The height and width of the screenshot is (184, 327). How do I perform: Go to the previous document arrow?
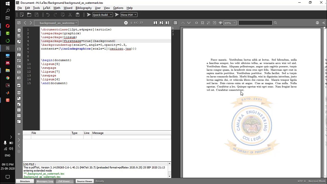(x=25, y=23)
